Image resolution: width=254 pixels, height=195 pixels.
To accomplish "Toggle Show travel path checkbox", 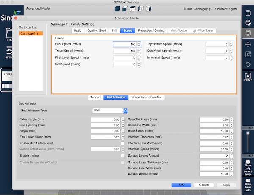I will pos(248,181).
